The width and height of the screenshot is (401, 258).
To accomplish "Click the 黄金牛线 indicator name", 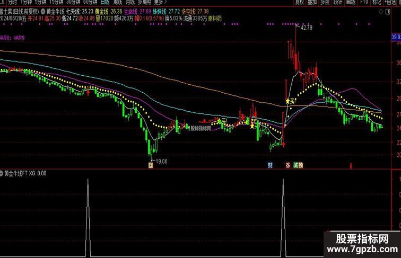I will coord(55,12).
